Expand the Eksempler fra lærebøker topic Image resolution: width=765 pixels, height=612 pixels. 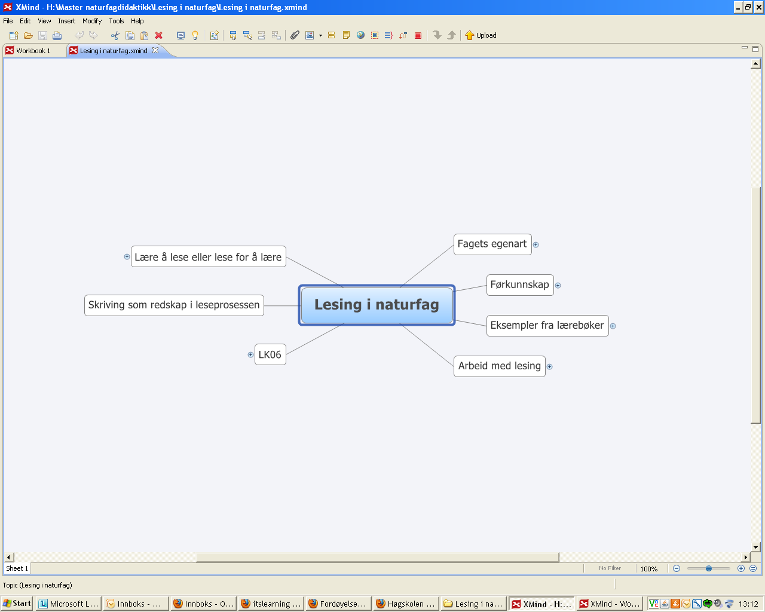point(613,326)
